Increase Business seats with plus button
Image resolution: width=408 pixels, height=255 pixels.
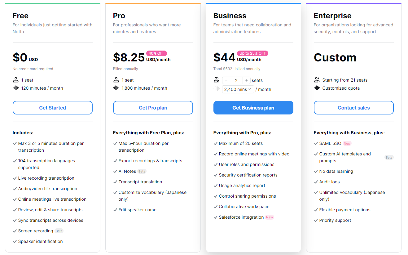click(x=246, y=80)
